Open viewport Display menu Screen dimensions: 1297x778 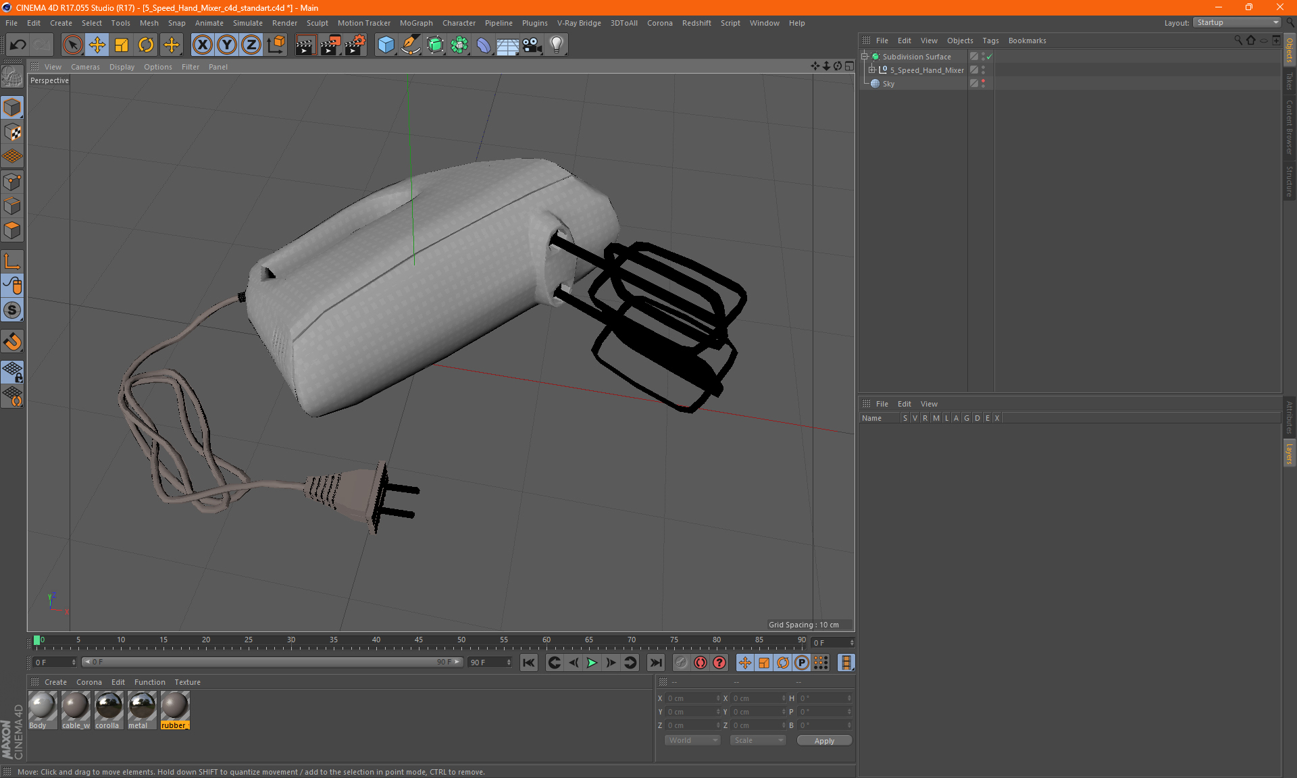(122, 67)
